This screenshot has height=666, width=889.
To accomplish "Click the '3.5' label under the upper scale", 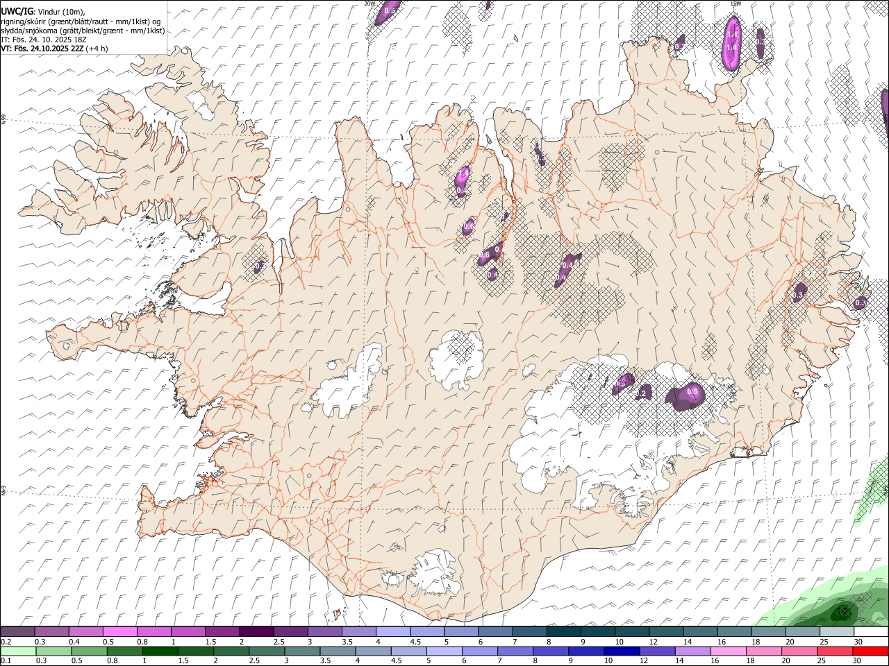I will (x=347, y=642).
